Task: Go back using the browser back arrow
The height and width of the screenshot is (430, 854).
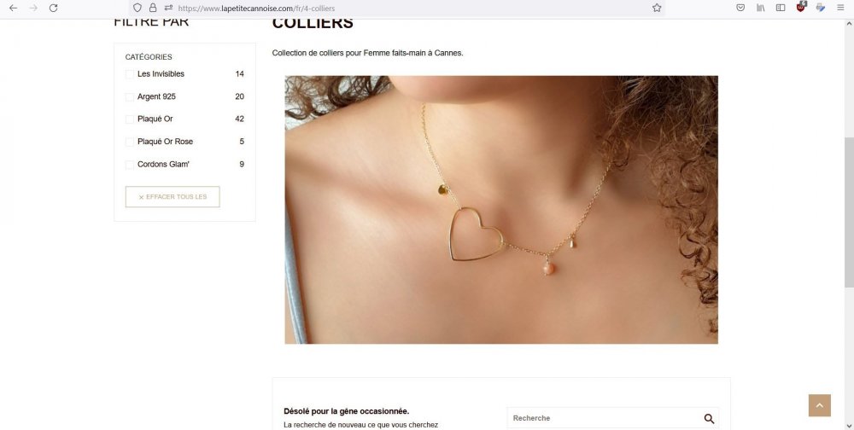Action: coord(14,9)
